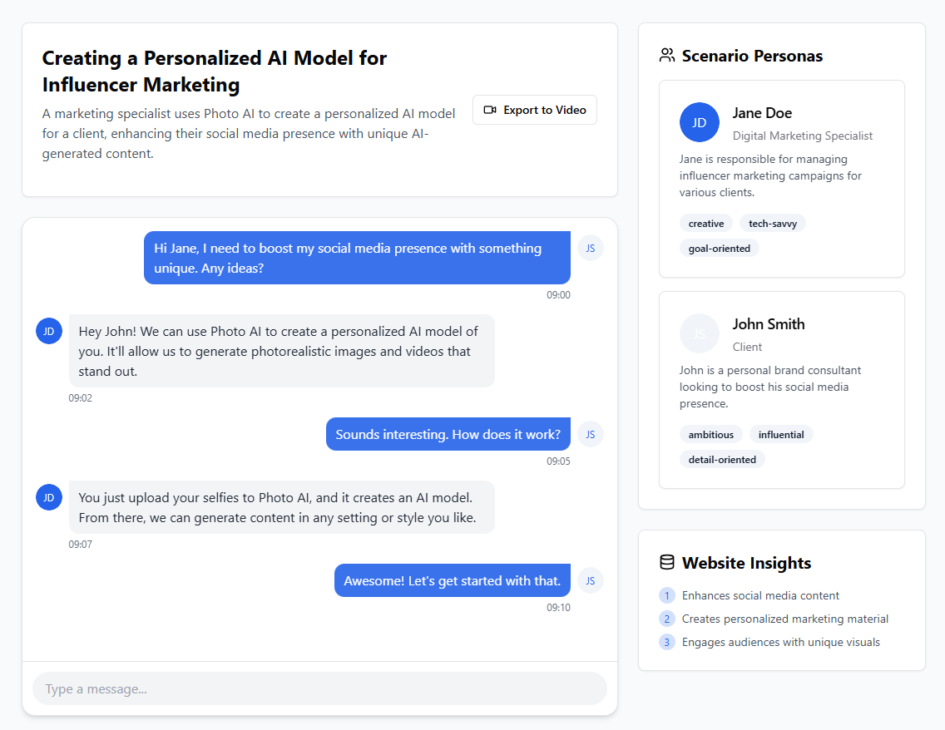Viewport: 945px width, 730px height.
Task: Click John Smith's faded JS avatar
Action: pos(699,333)
